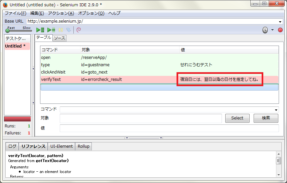Click the せれにうむテスト value cell
The height and width of the screenshot is (183, 287).
pyautogui.click(x=196, y=65)
